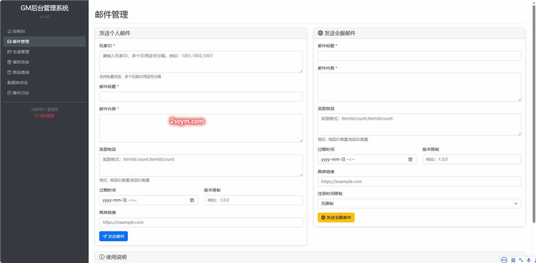This screenshot has width=536, height=263.
Task: Focus the 玩家ID text area
Action: [200, 61]
